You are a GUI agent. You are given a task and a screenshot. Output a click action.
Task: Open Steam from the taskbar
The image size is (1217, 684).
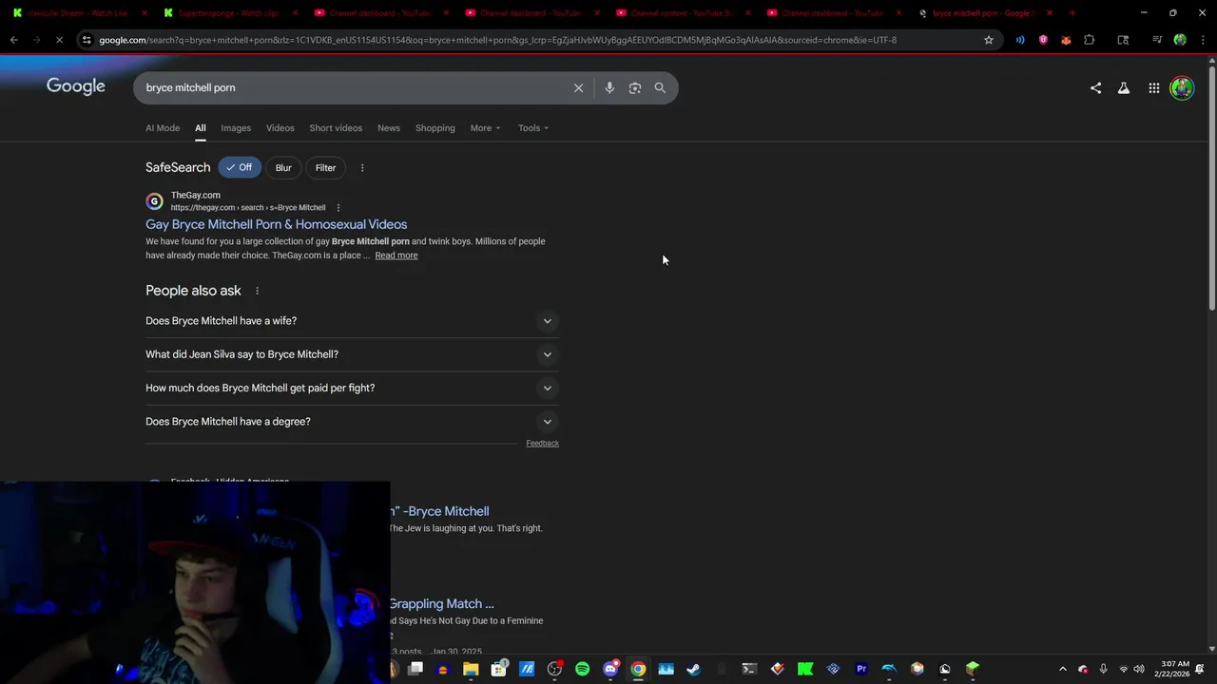tap(694, 669)
